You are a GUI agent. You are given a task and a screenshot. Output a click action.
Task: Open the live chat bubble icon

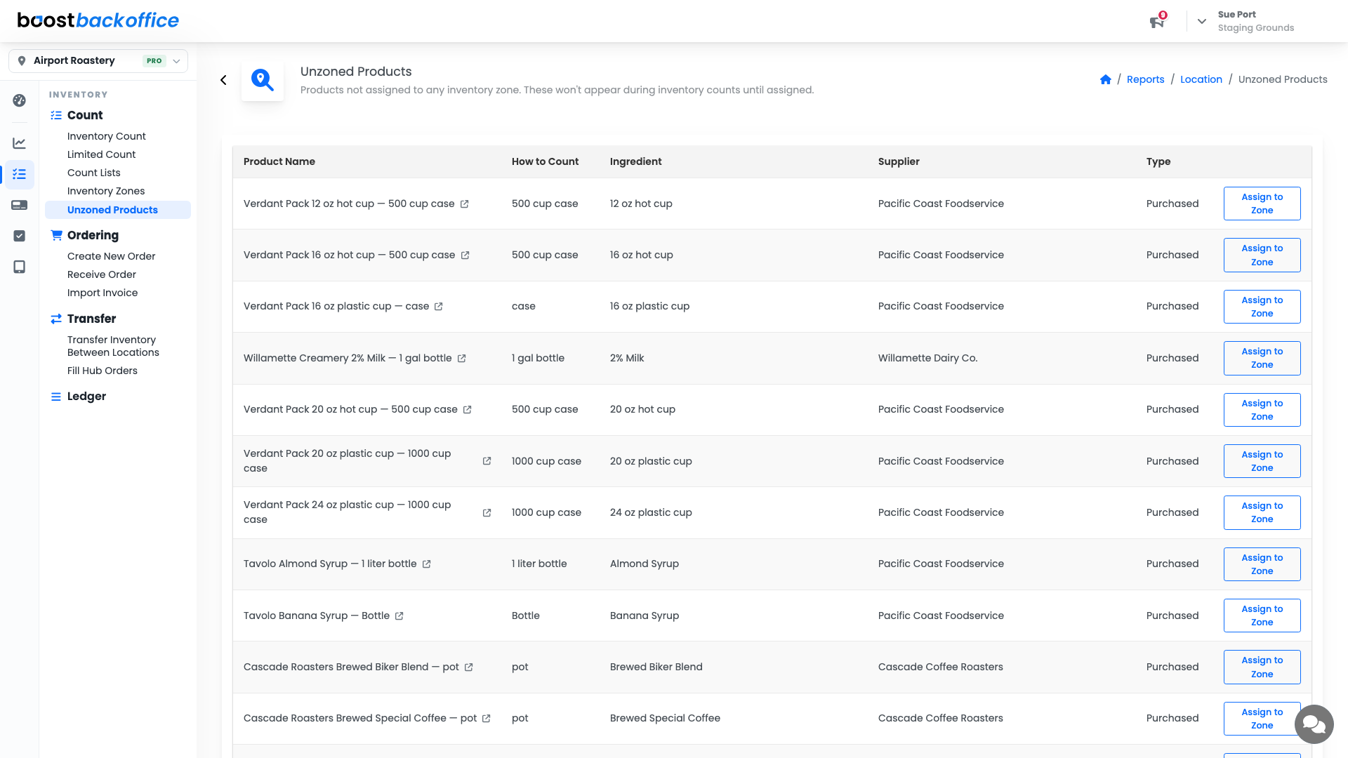click(x=1314, y=724)
